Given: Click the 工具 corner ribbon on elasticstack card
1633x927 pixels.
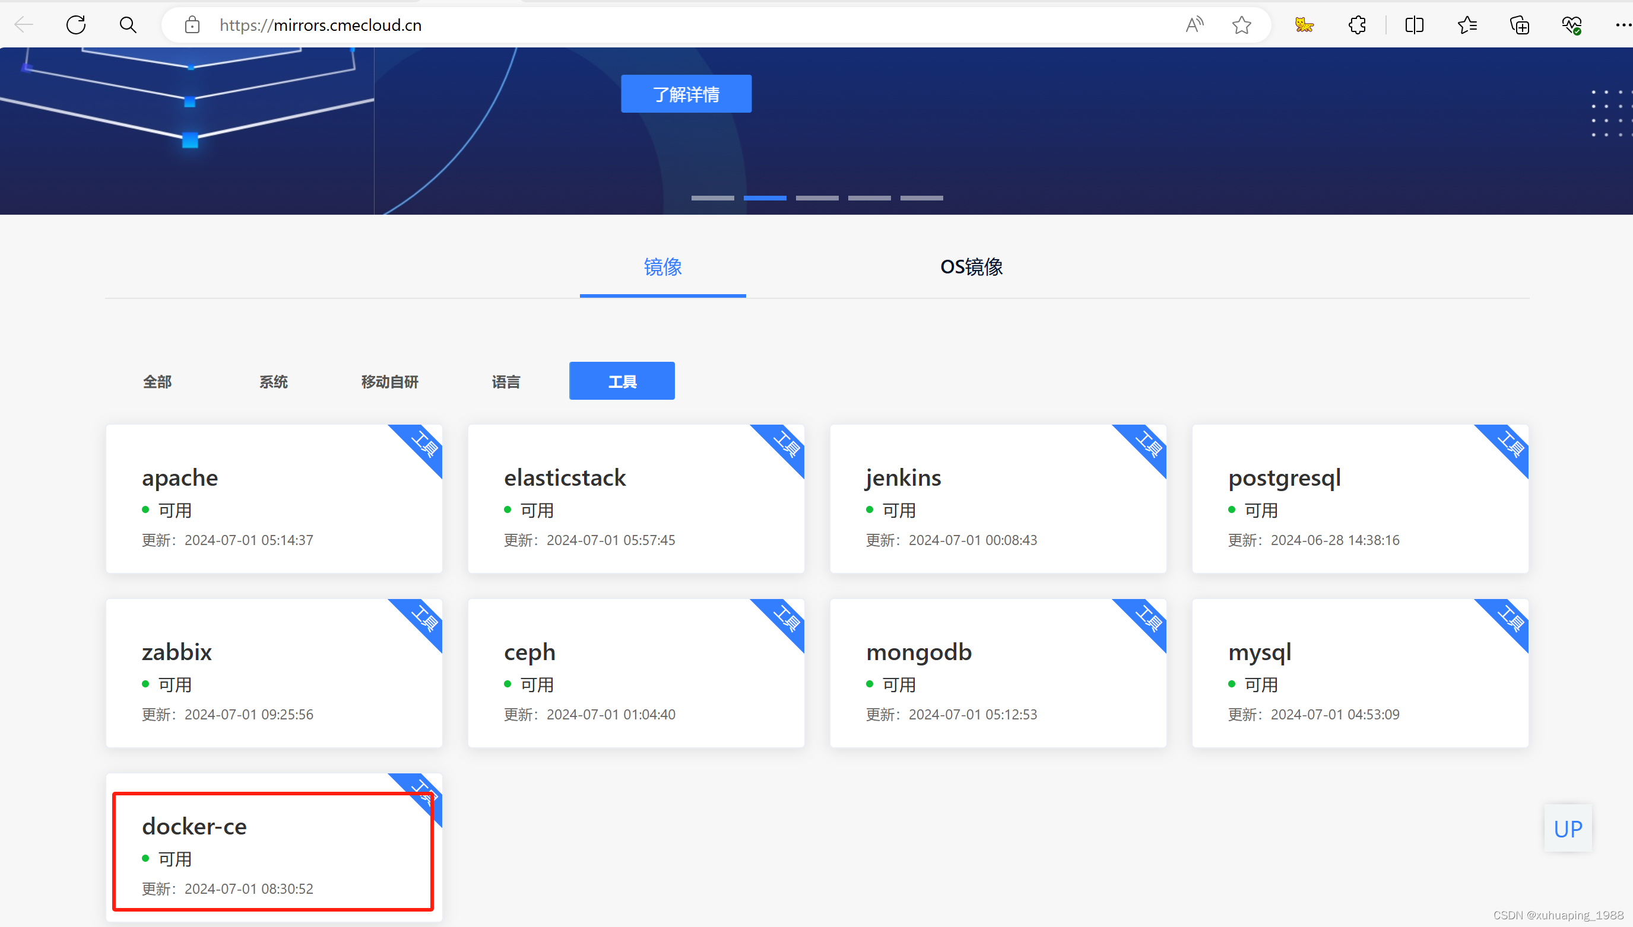Looking at the screenshot, I should tap(785, 444).
